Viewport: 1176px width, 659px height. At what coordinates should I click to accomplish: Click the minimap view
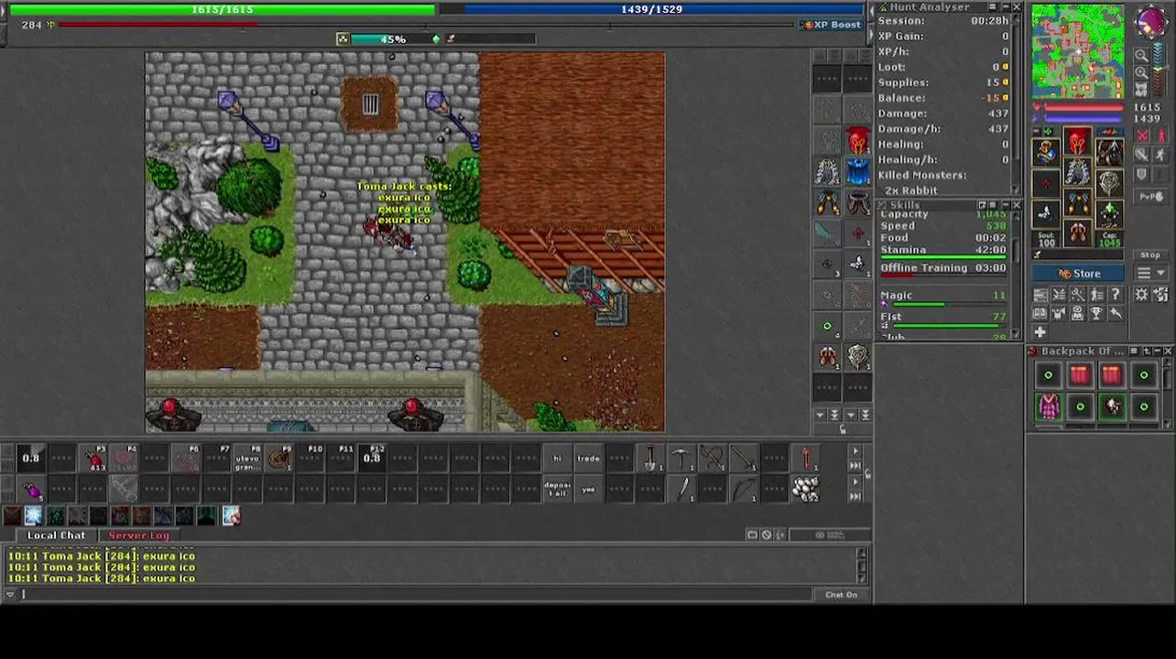[1078, 51]
